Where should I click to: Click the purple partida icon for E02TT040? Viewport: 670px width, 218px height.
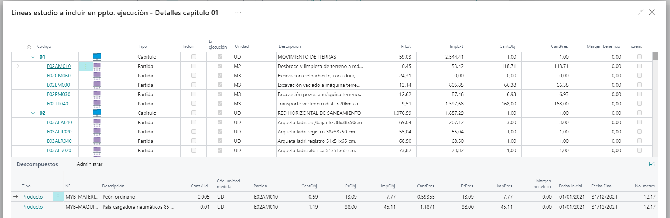pos(97,104)
